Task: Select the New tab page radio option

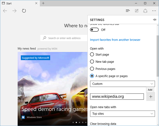Action: (92, 62)
